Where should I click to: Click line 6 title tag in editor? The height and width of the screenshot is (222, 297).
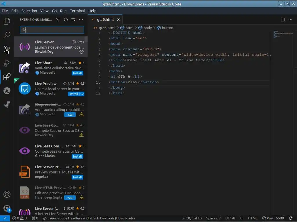[166, 60]
